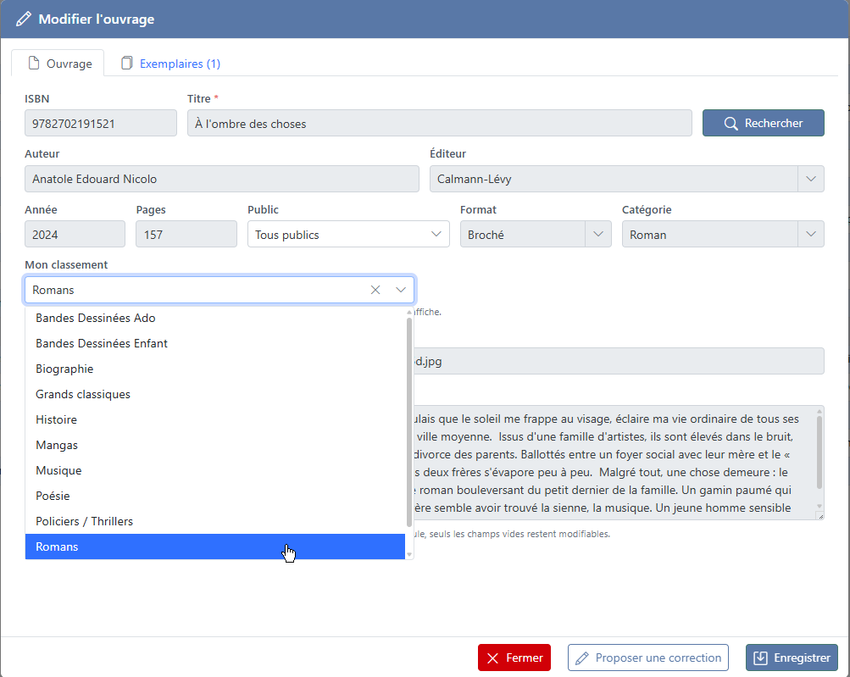Click the Exemplaires tab copies icon
This screenshot has width=850, height=677.
click(126, 64)
